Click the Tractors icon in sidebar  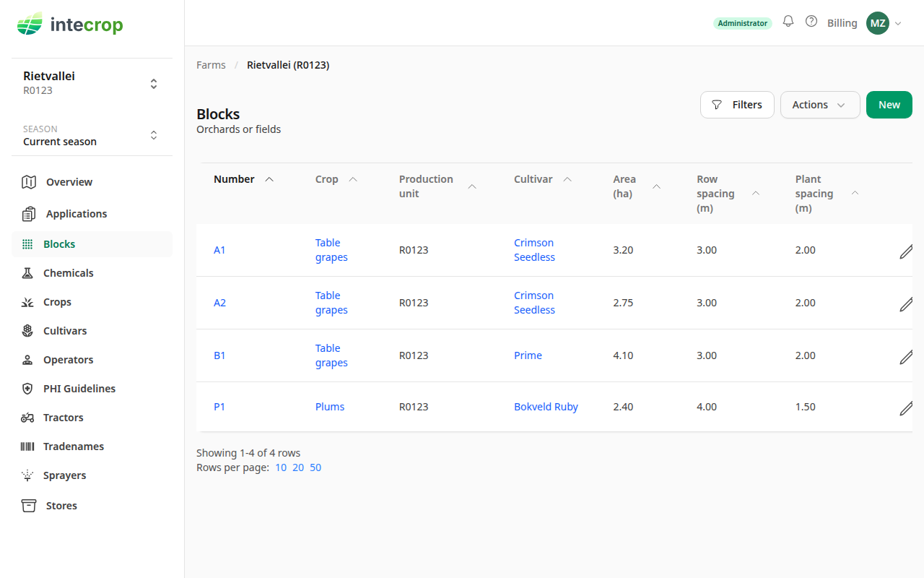27,418
